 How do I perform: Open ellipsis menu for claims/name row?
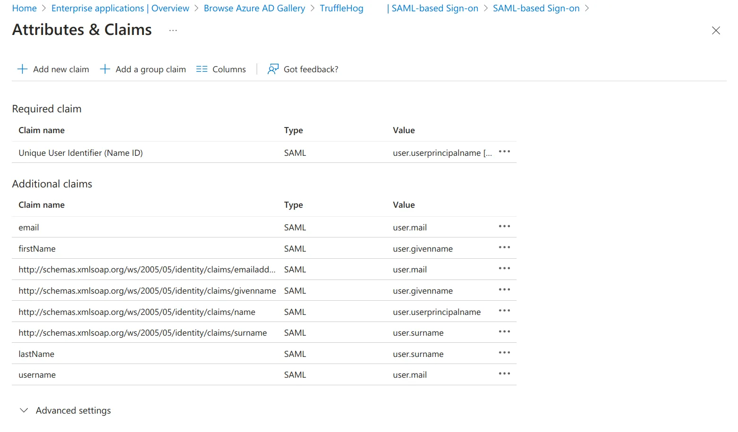[504, 311]
